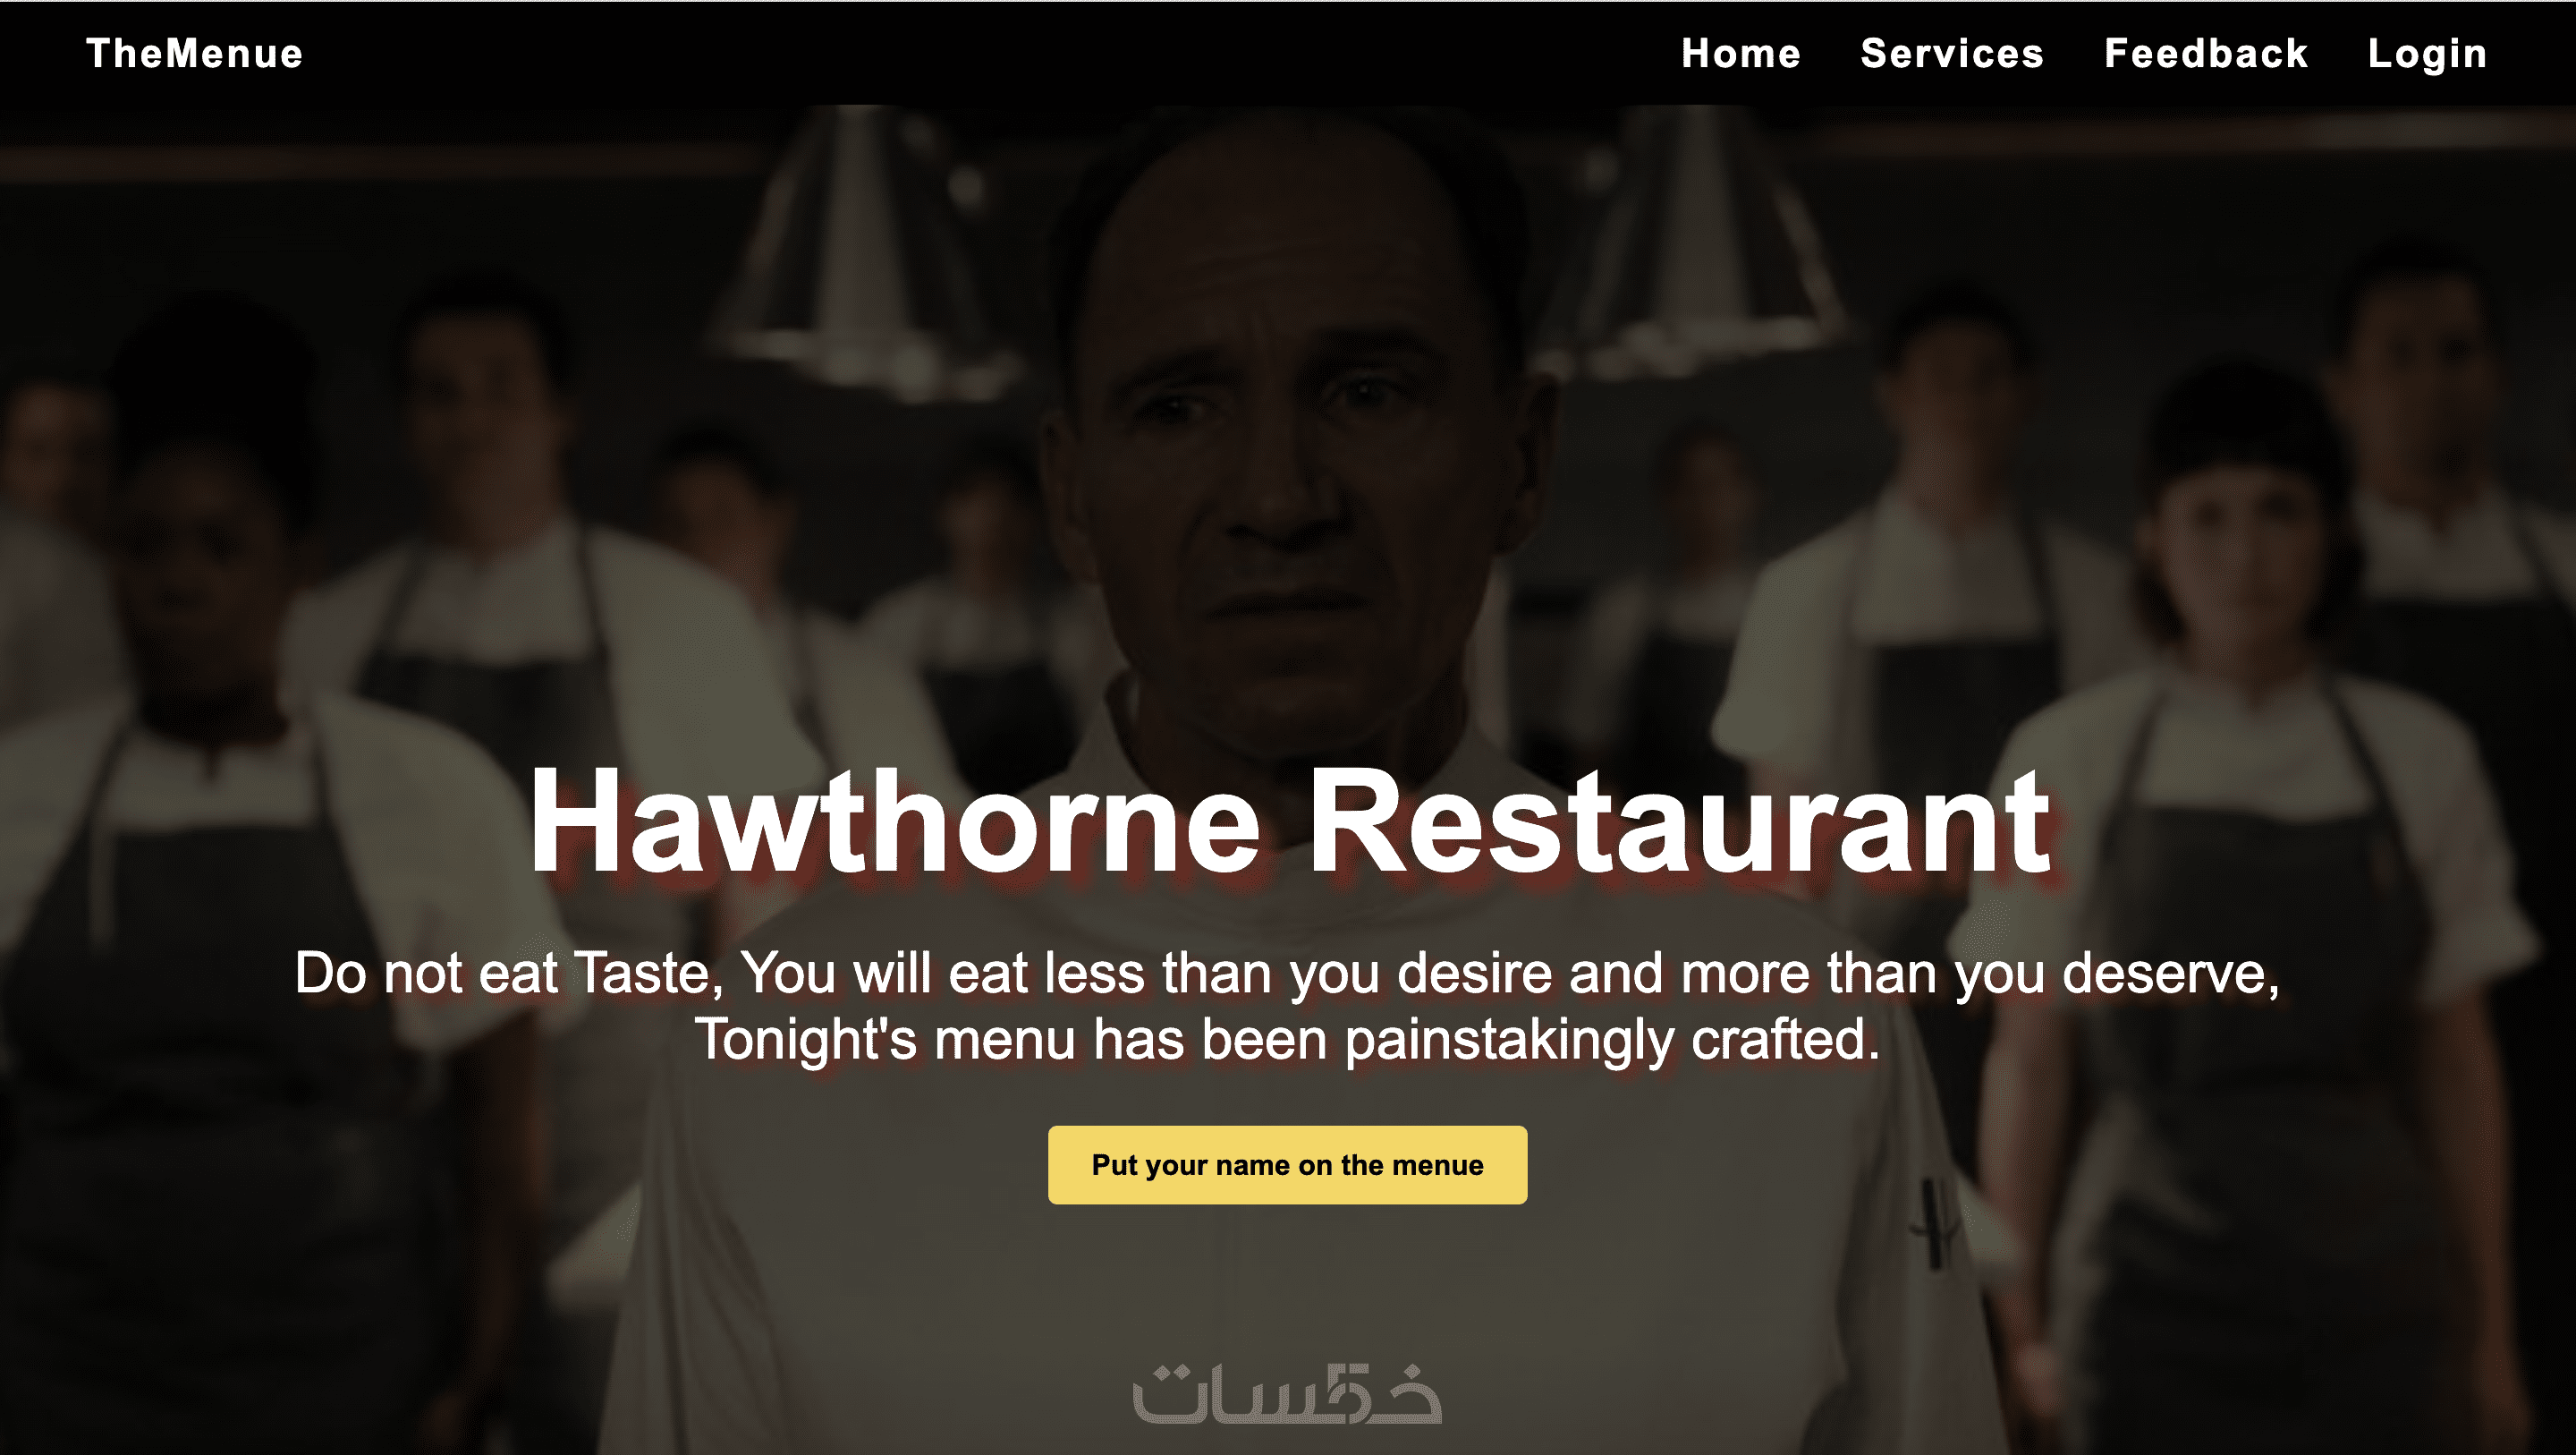Click the line Tonight's menu has been painstakingly crafted

pos(1287,1039)
